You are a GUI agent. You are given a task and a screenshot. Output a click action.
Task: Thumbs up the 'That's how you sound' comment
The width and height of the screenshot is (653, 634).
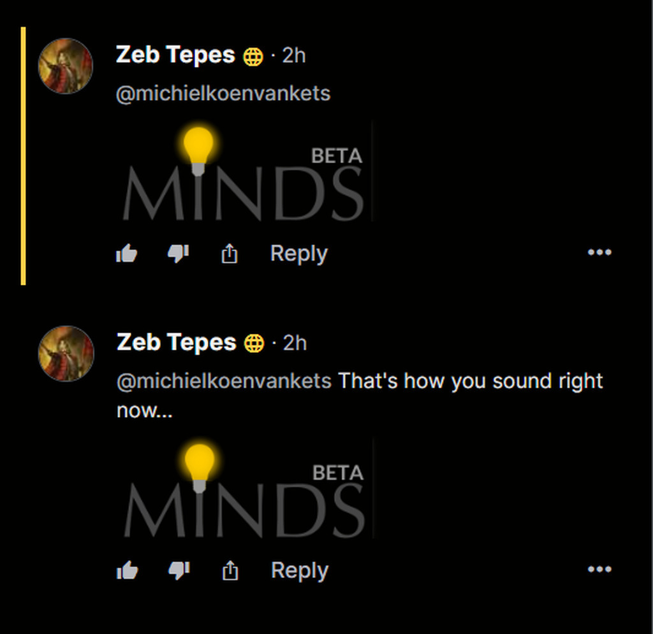(x=128, y=571)
